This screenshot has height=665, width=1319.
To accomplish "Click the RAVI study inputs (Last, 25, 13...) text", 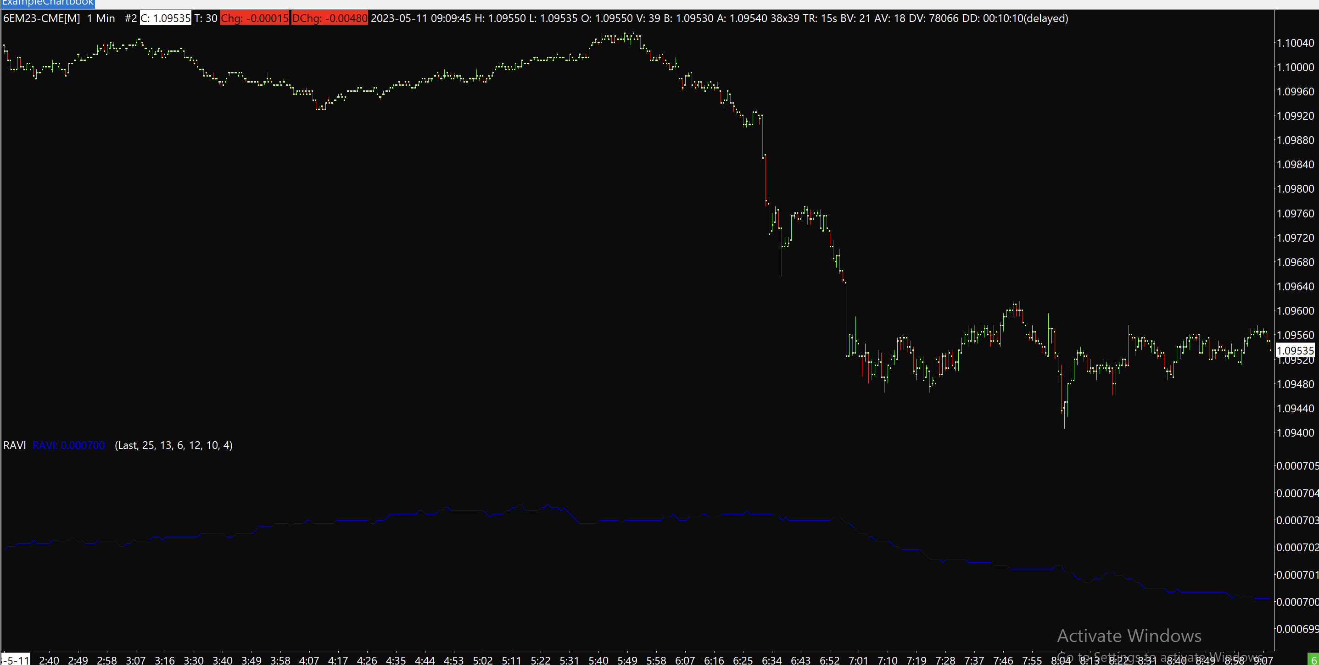I will click(173, 445).
